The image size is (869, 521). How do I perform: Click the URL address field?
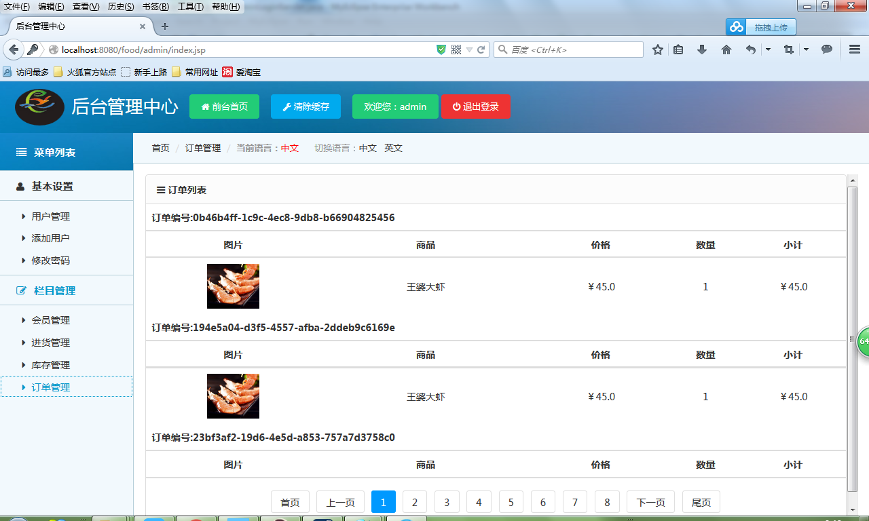[244, 50]
